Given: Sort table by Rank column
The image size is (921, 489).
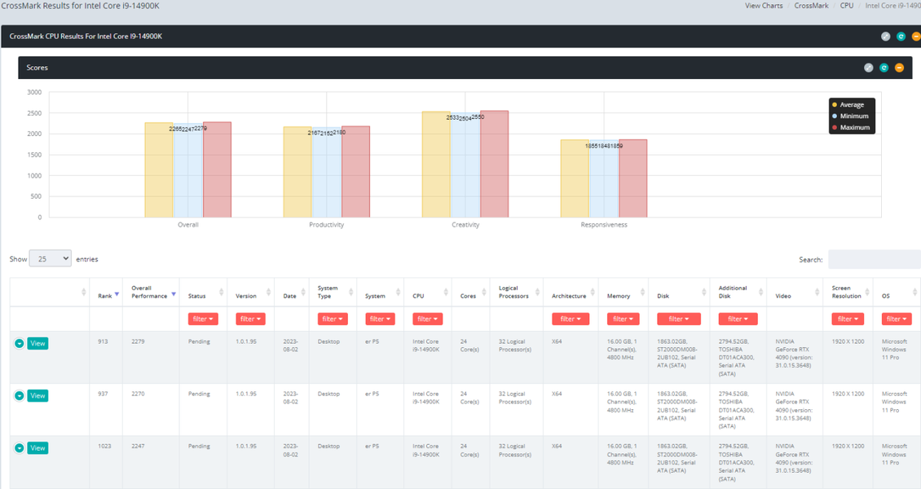Looking at the screenshot, I should 106,293.
